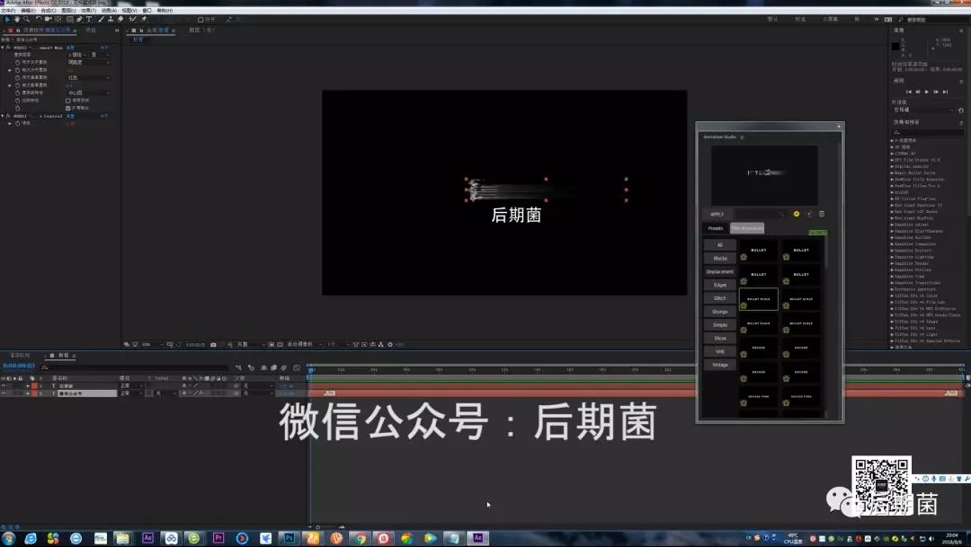Click the snapshot camera icon below viewer
This screenshot has height=547, width=971.
point(213,344)
